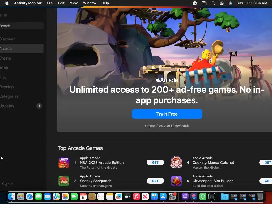Open the File menu
Image resolution: width=272 pixels, height=204 pixels.
(50, 3)
